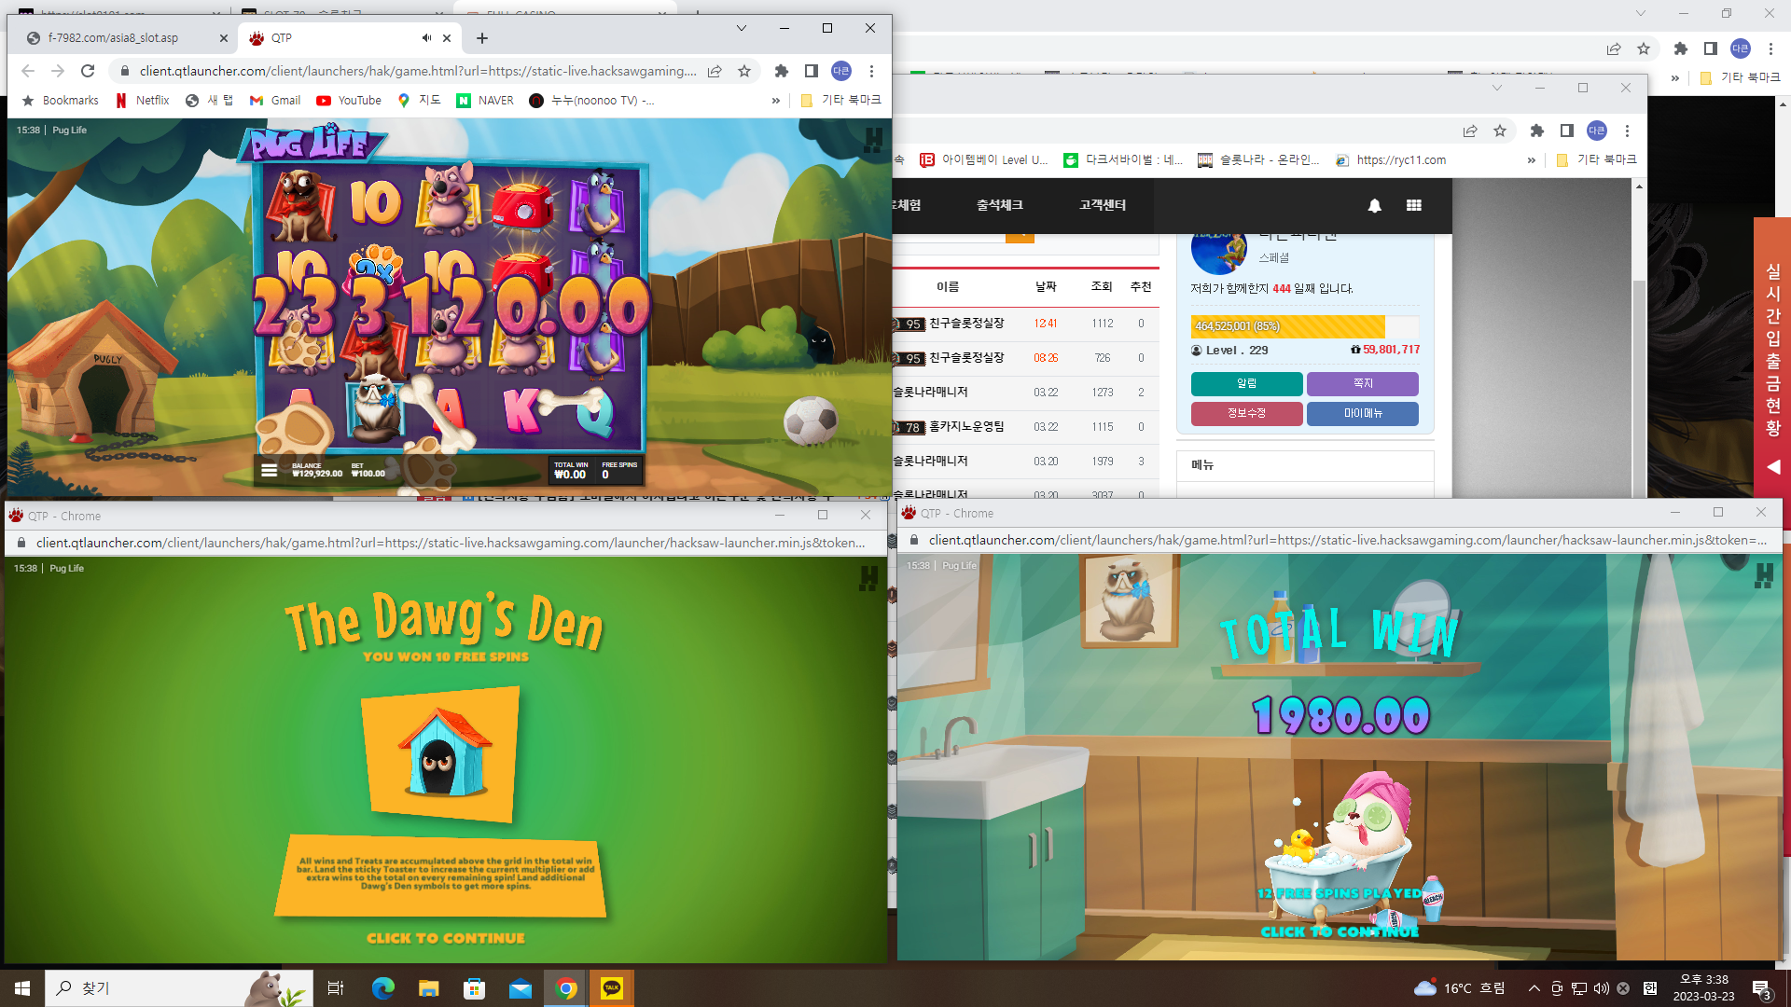Open File Explorer from the taskbar

[428, 988]
